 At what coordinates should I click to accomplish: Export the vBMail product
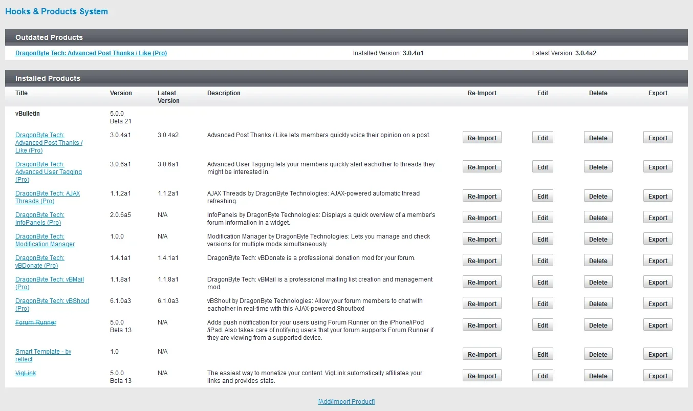658,282
